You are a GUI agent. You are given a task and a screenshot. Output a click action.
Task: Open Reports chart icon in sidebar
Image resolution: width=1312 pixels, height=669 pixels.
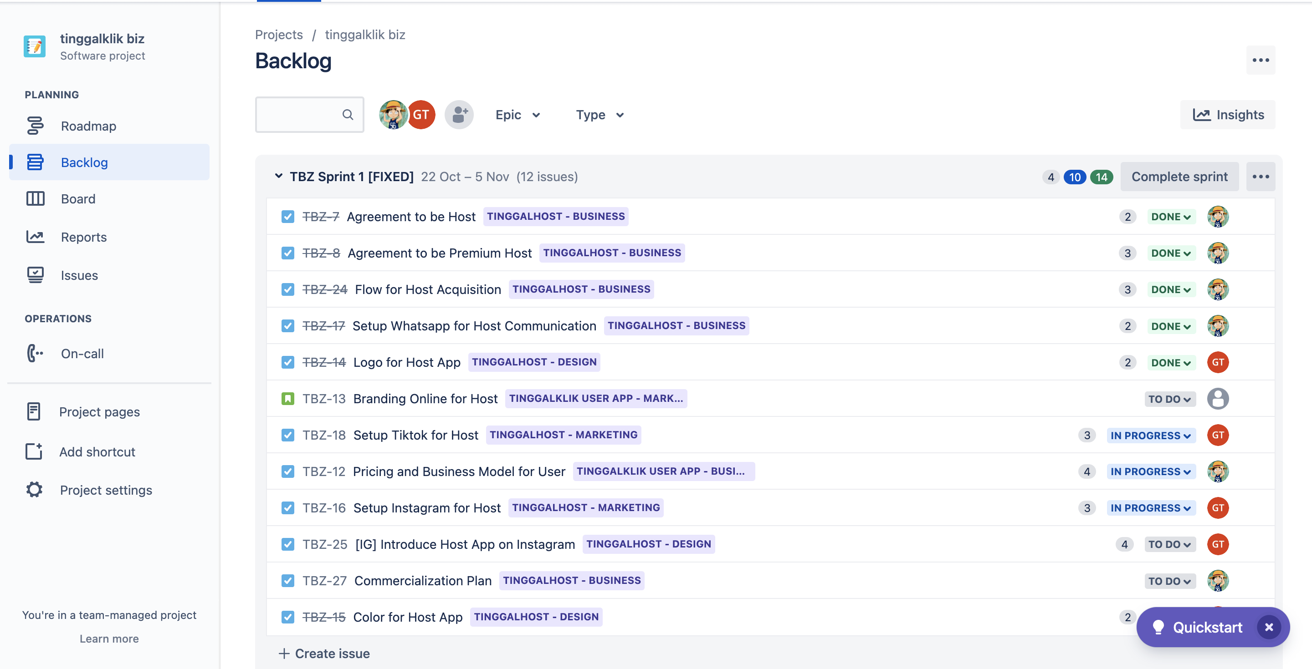[35, 237]
